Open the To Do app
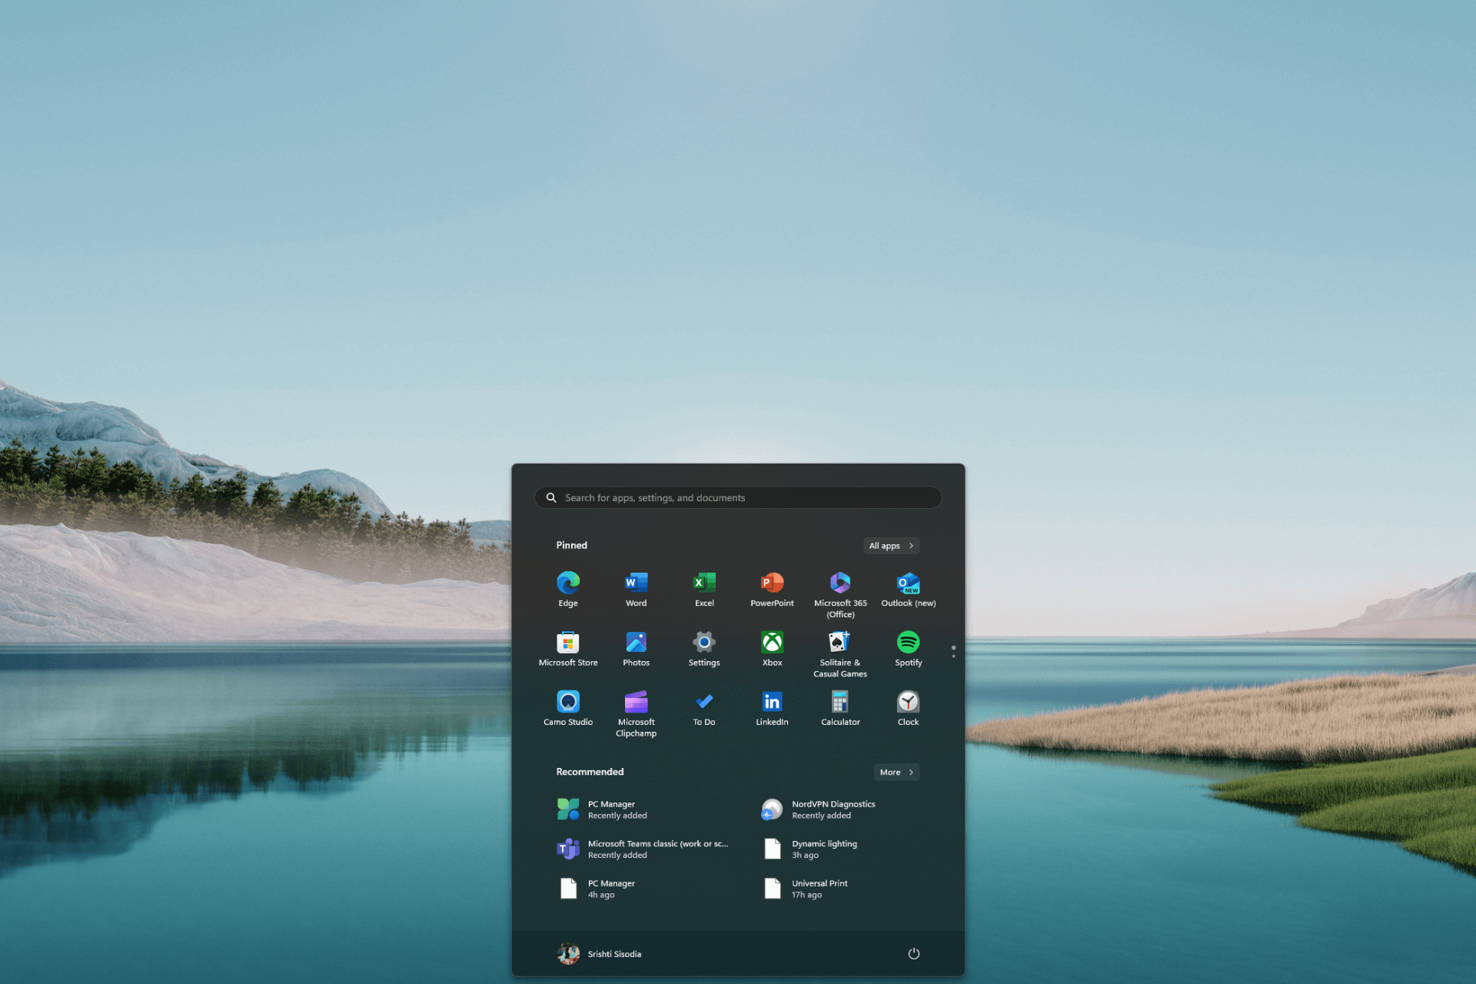1476x984 pixels. point(704,709)
